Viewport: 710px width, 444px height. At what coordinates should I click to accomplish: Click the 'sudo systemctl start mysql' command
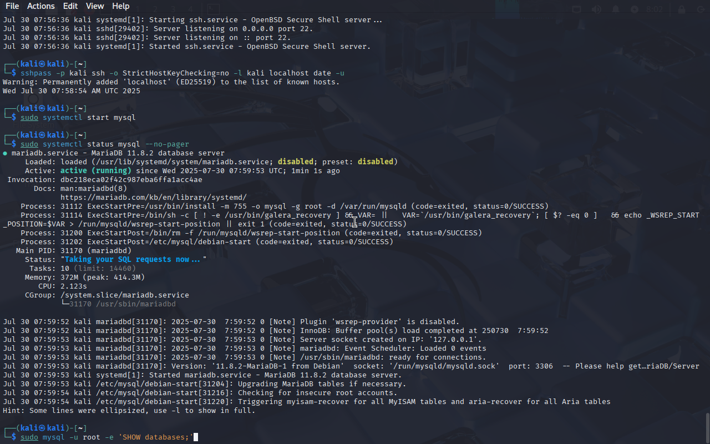[x=78, y=118]
